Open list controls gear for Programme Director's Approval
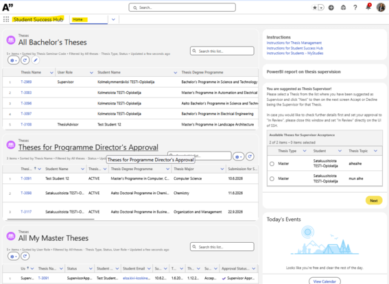The image size is (389, 284). point(239,156)
